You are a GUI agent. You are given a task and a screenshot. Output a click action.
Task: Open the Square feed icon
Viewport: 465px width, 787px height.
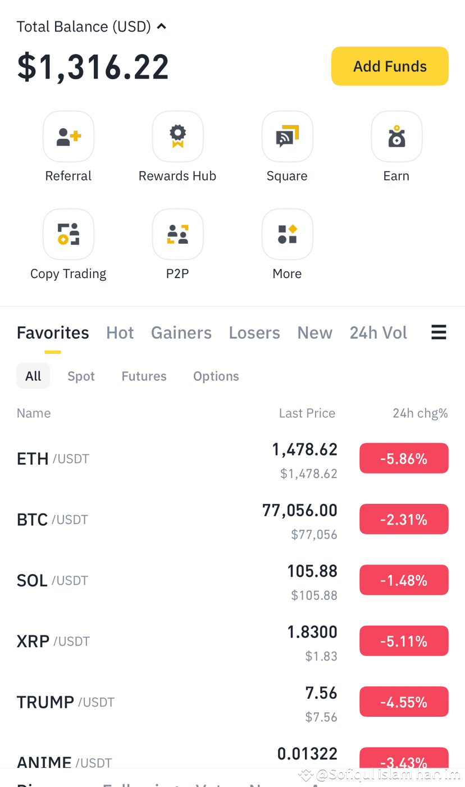click(287, 137)
